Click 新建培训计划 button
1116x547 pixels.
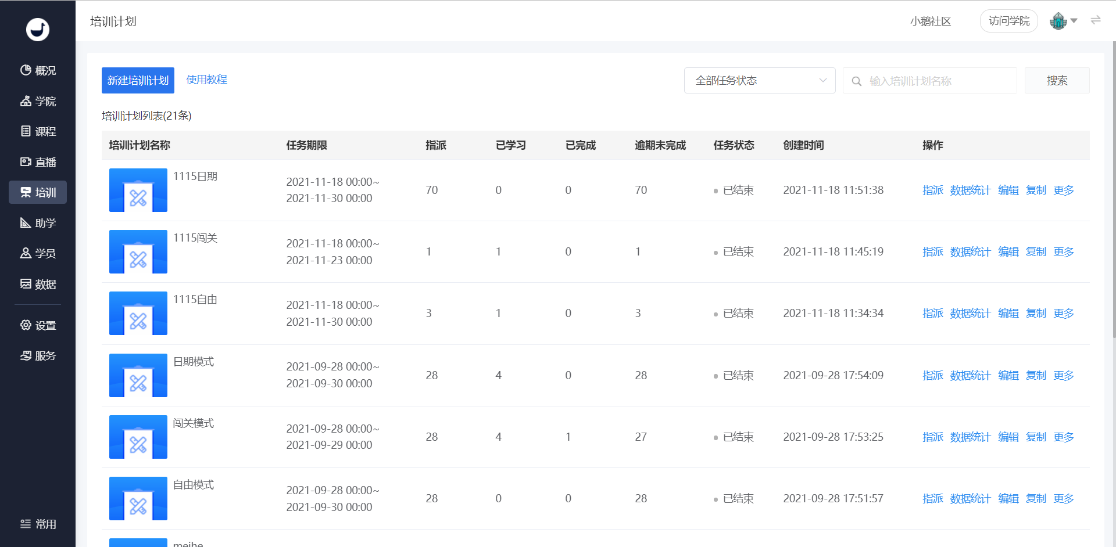point(138,80)
